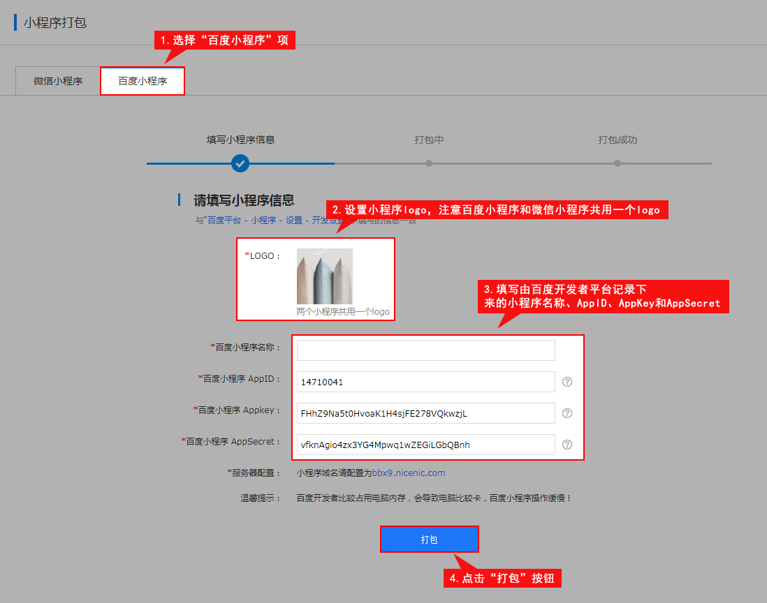Open the 百度平台 link

click(x=224, y=221)
